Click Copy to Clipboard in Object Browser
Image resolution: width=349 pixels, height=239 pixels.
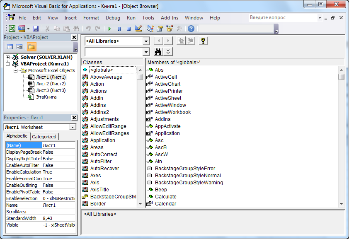(181, 41)
